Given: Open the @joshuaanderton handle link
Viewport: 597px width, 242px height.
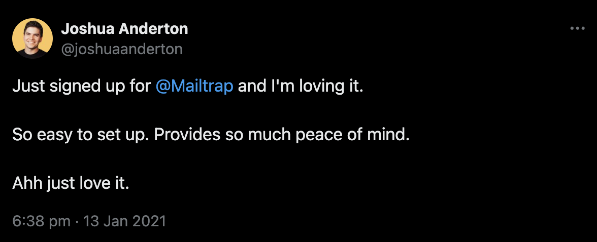Looking at the screenshot, I should coord(122,49).
